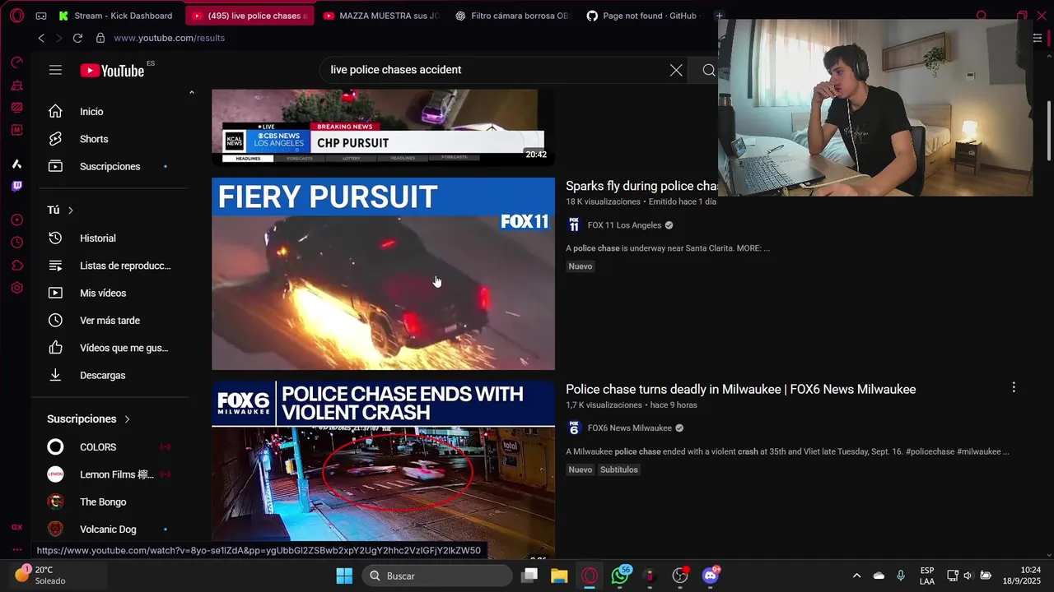Open OBS Studio from taskbar
This screenshot has width=1054, height=592.
[680, 576]
